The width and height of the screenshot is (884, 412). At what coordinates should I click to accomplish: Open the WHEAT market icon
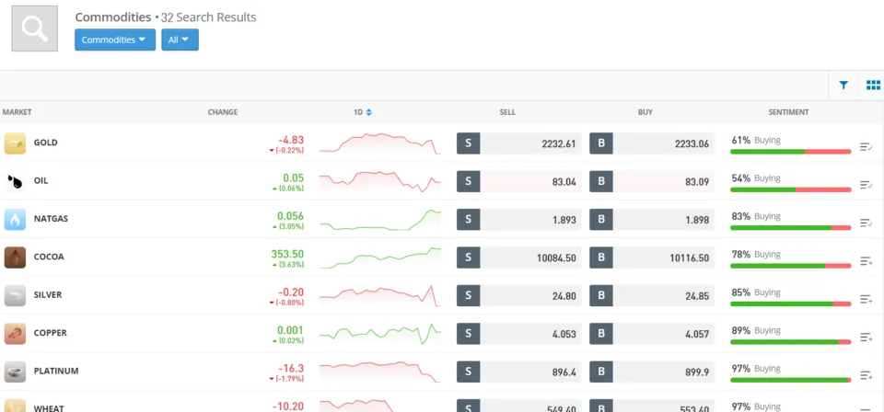tap(16, 406)
